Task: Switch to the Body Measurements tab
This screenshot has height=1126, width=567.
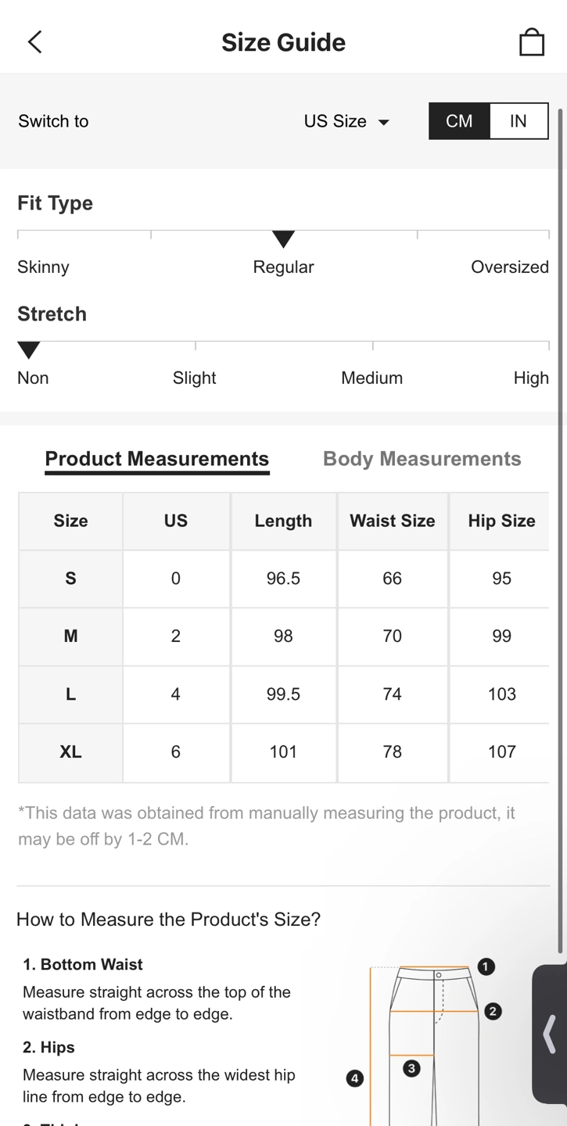Action: [422, 459]
